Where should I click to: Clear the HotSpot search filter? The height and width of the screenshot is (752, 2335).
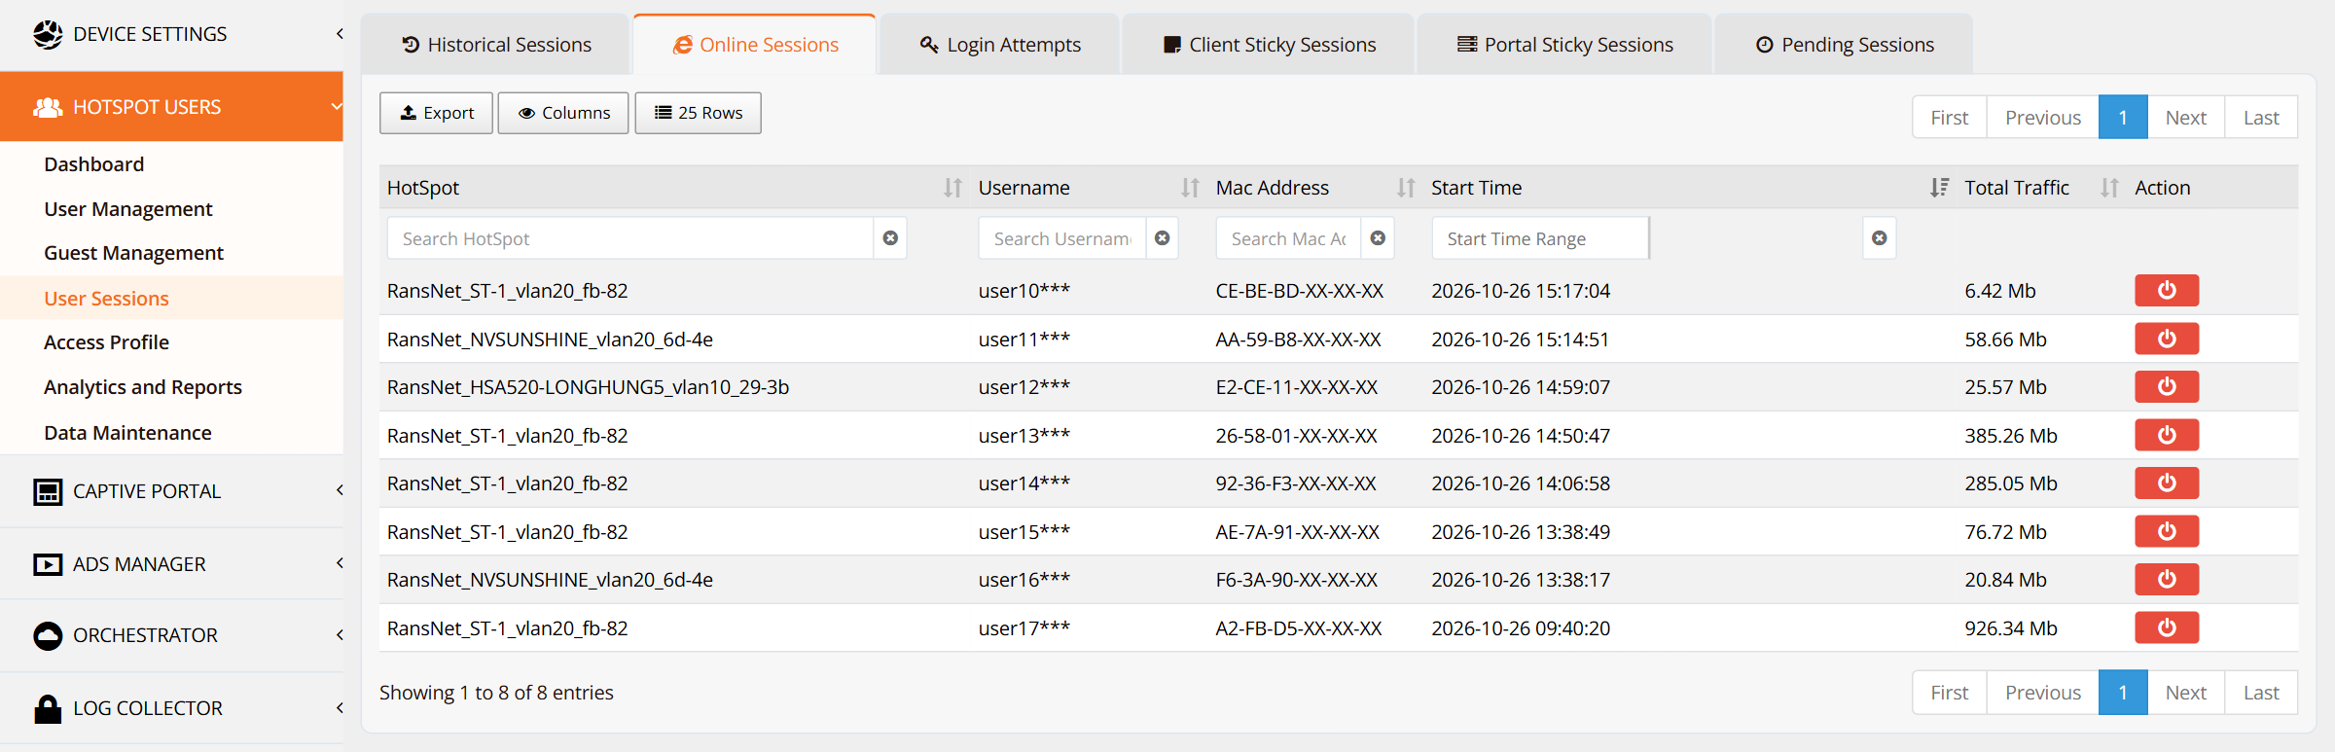[x=890, y=238]
